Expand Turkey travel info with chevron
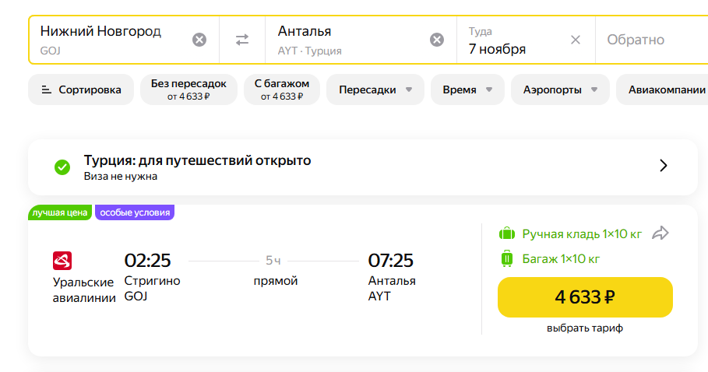Image resolution: width=708 pixels, height=372 pixels. 664,166
